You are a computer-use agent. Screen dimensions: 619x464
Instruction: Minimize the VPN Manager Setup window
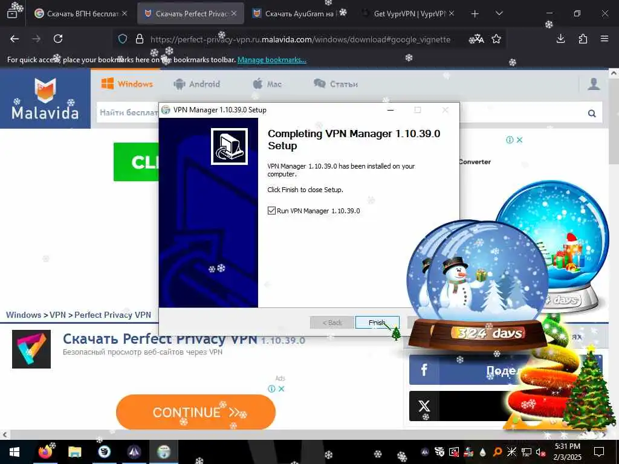point(391,110)
